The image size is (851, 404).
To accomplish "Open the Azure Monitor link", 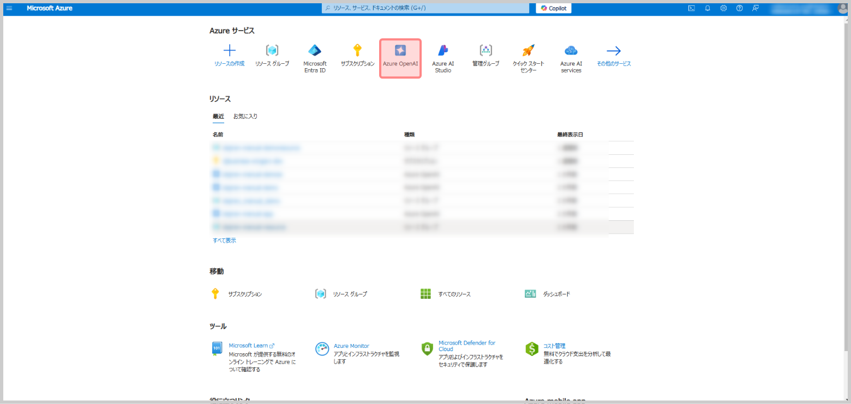I will tap(351, 346).
